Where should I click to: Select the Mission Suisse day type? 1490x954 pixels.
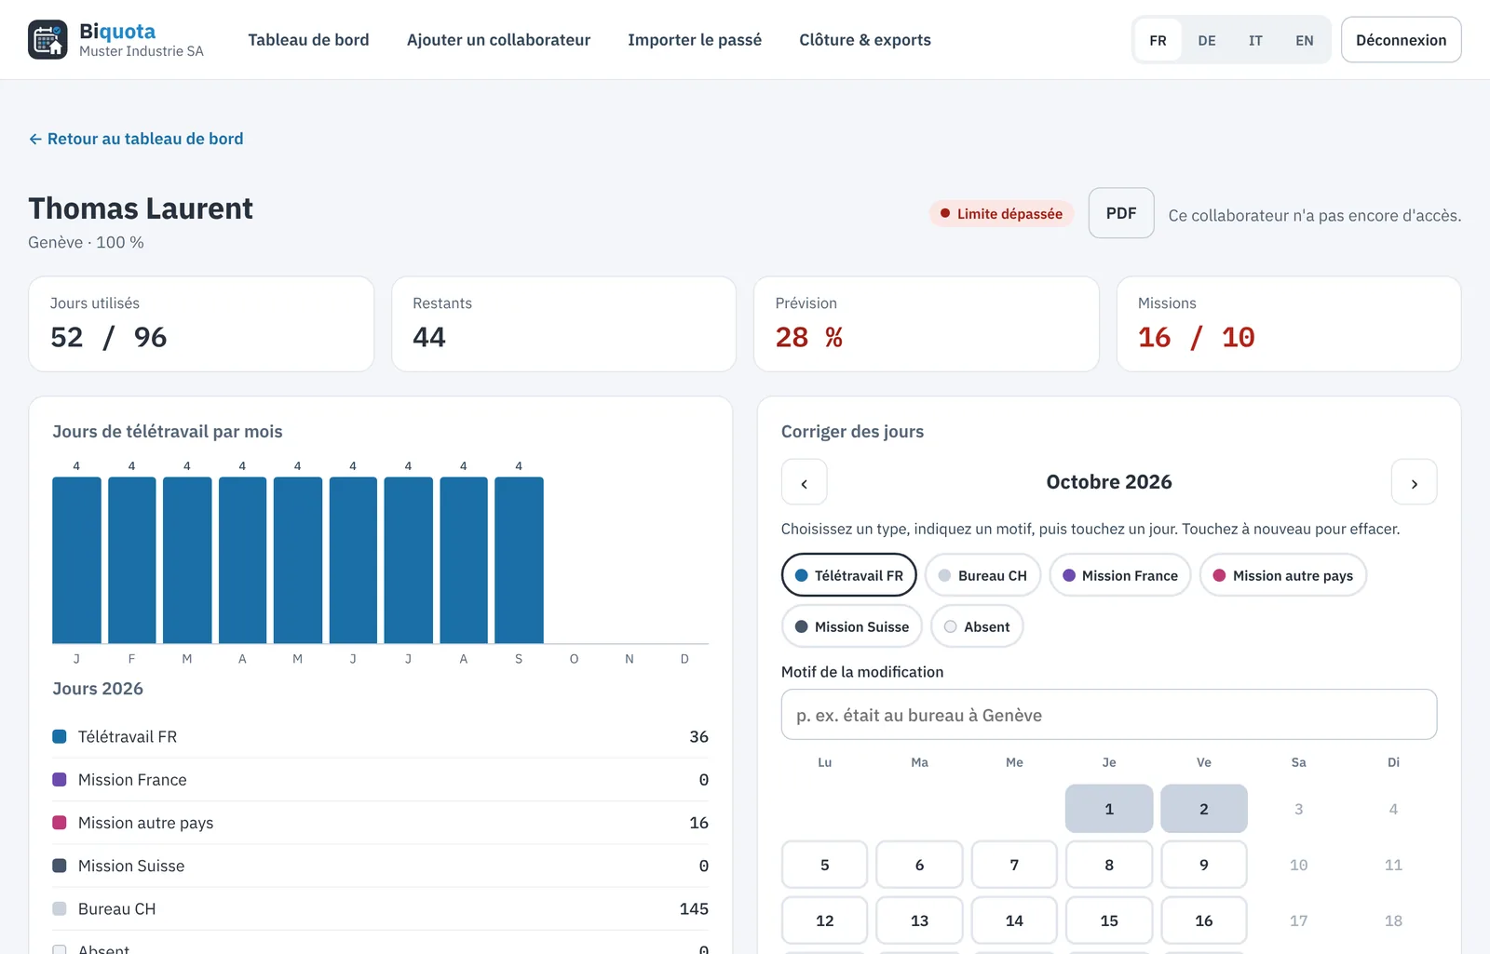[x=852, y=626]
